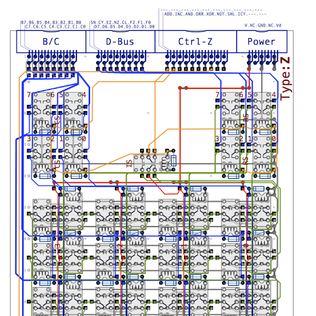Select the Ctrl-Z connector label

[195, 42]
